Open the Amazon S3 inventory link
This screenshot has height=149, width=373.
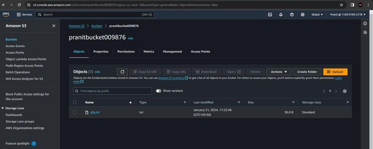[173, 78]
